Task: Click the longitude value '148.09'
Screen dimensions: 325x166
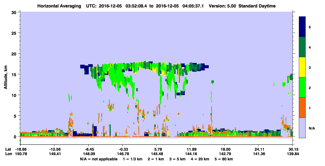Action: (x=88, y=154)
